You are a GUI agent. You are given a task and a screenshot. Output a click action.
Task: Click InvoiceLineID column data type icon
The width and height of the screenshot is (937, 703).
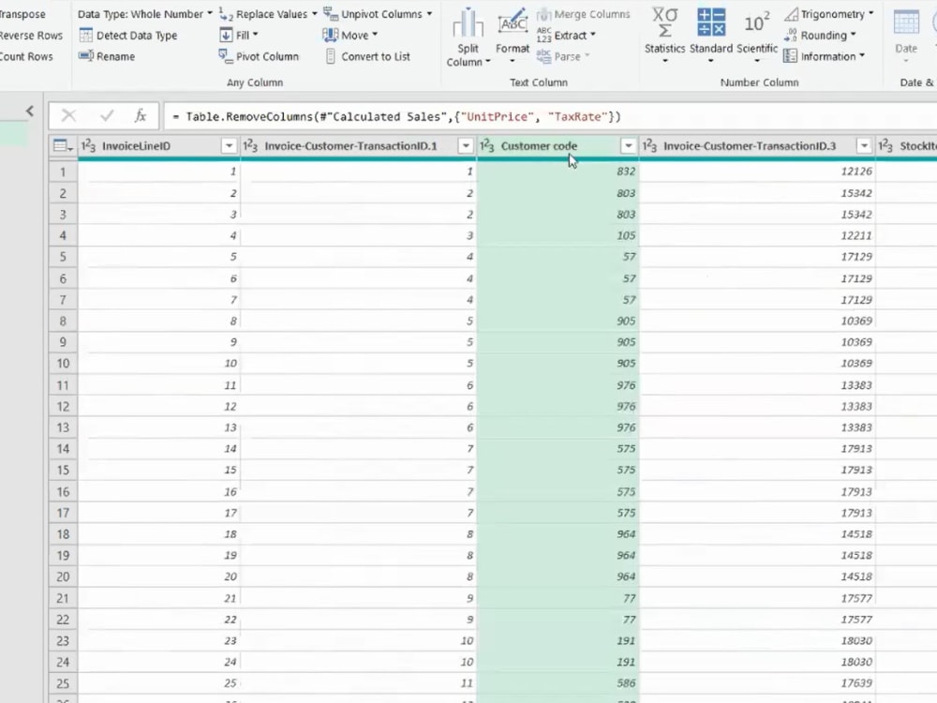pyautogui.click(x=88, y=146)
